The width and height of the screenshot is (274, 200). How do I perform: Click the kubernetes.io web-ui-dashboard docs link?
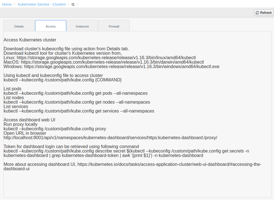point(169,164)
